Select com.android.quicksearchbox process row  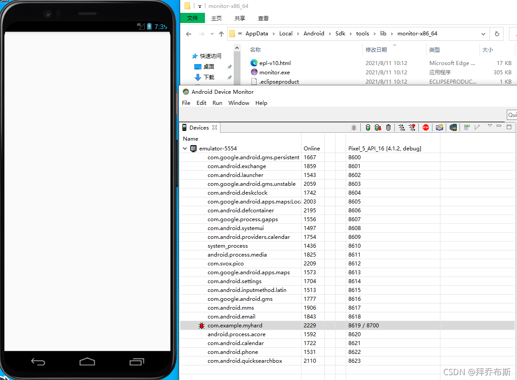tap(347, 361)
